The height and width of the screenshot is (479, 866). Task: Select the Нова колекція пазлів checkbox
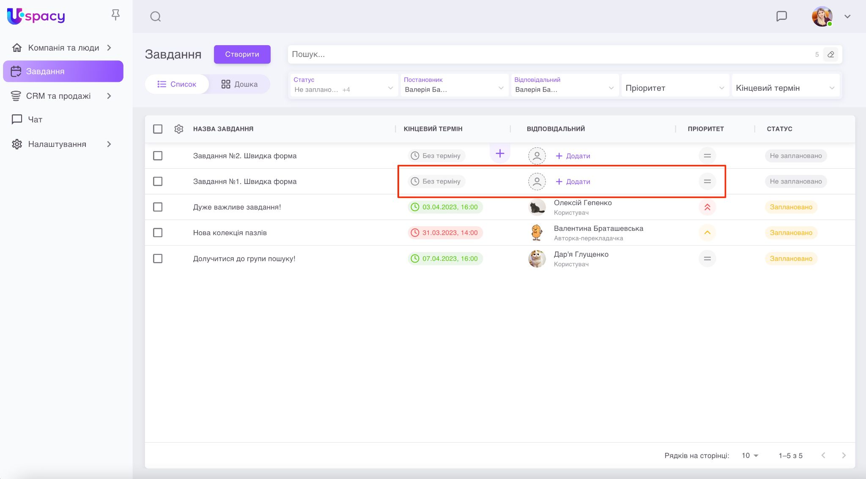(158, 233)
